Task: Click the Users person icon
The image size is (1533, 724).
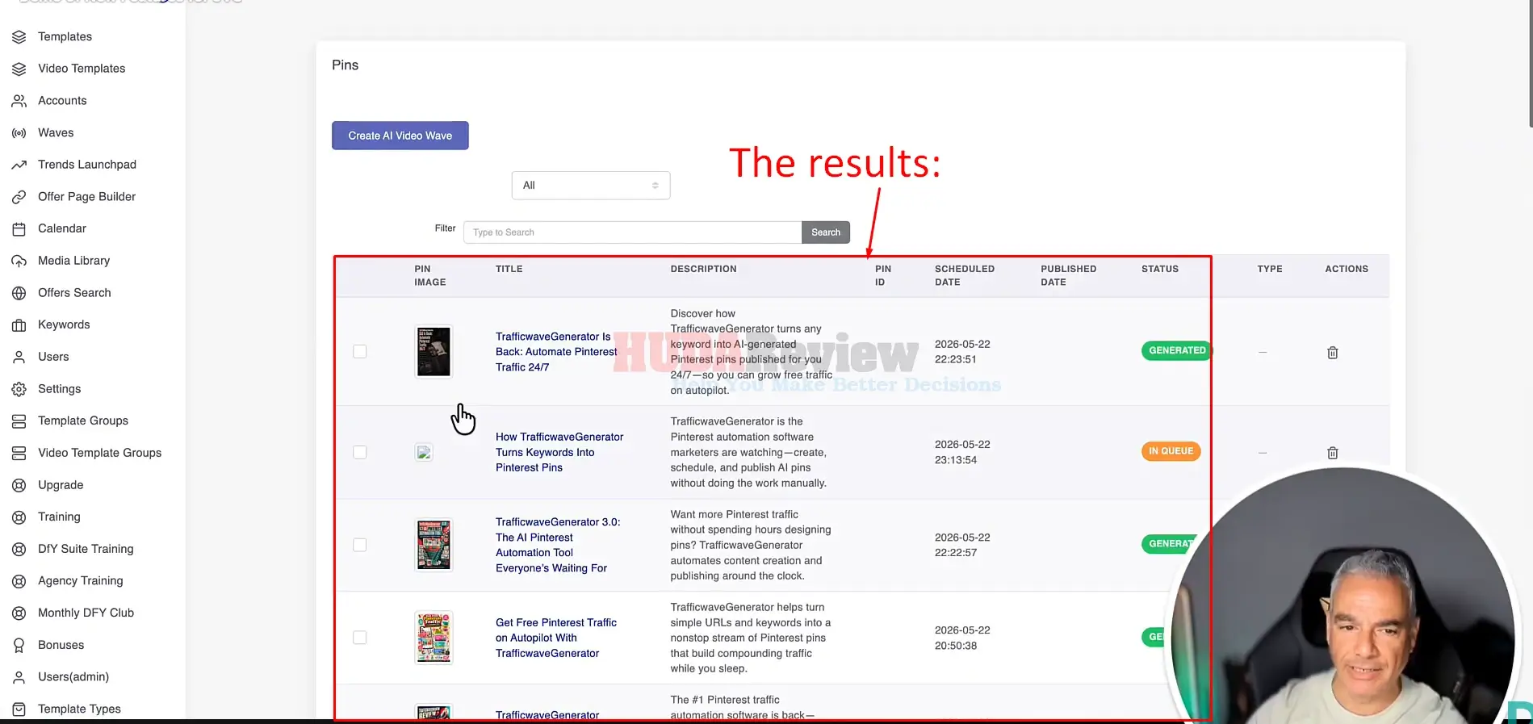Action: pos(19,357)
